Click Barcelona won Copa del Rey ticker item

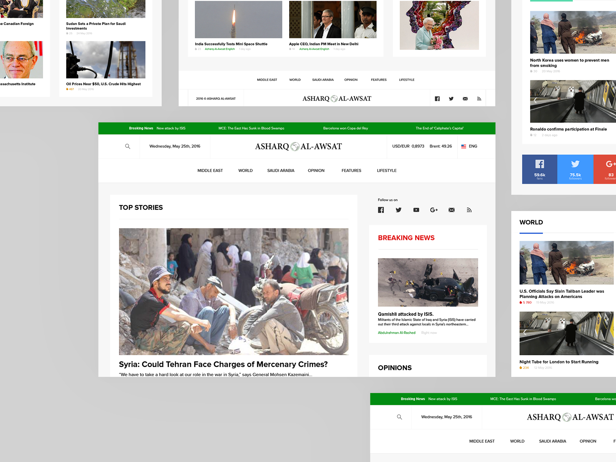[x=345, y=128]
